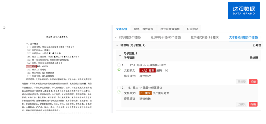Open the 财务一致性审核 tab
This screenshot has width=266, height=124.
tap(144, 29)
